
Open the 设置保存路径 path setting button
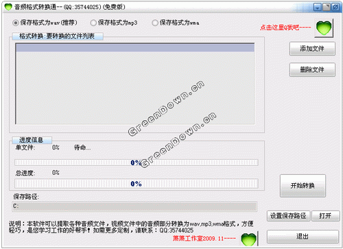[x=288, y=215]
